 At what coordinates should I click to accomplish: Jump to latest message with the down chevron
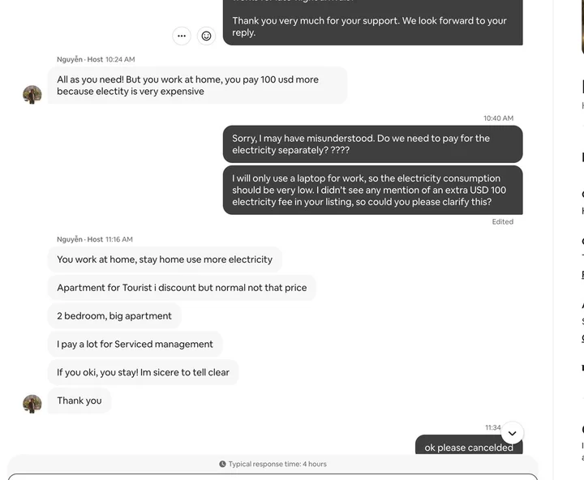tap(512, 433)
